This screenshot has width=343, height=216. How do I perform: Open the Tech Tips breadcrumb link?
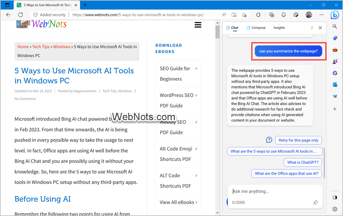(41, 47)
